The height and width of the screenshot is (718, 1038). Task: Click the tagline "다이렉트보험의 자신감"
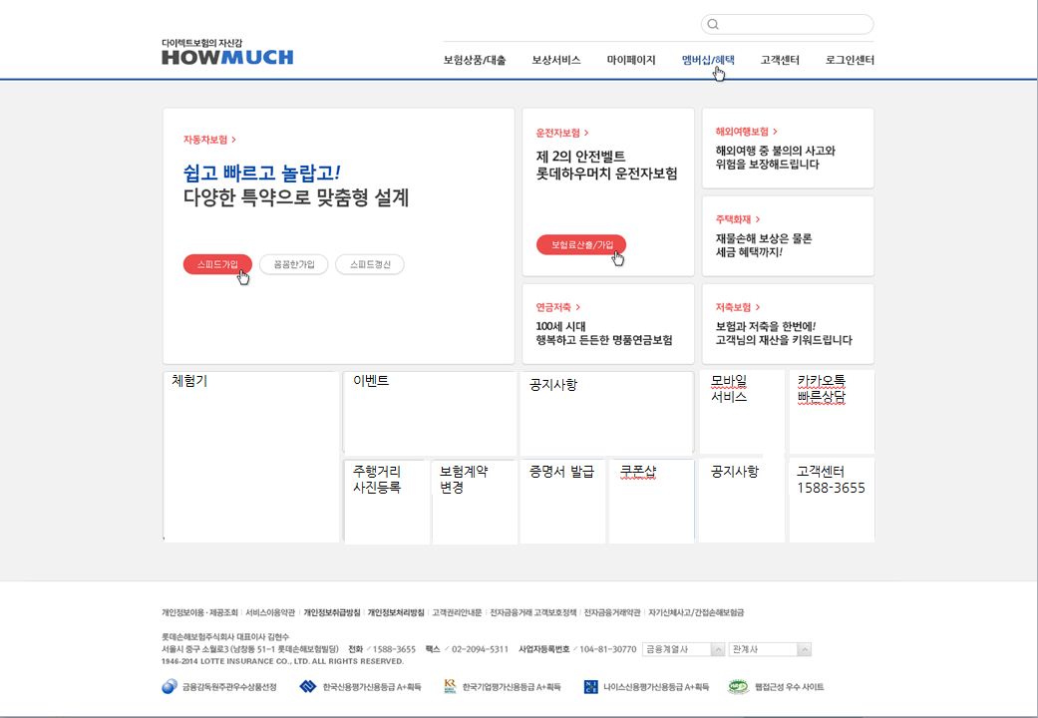click(201, 43)
